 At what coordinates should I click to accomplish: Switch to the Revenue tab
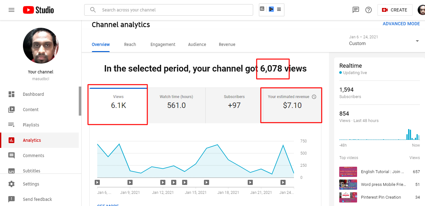227,44
